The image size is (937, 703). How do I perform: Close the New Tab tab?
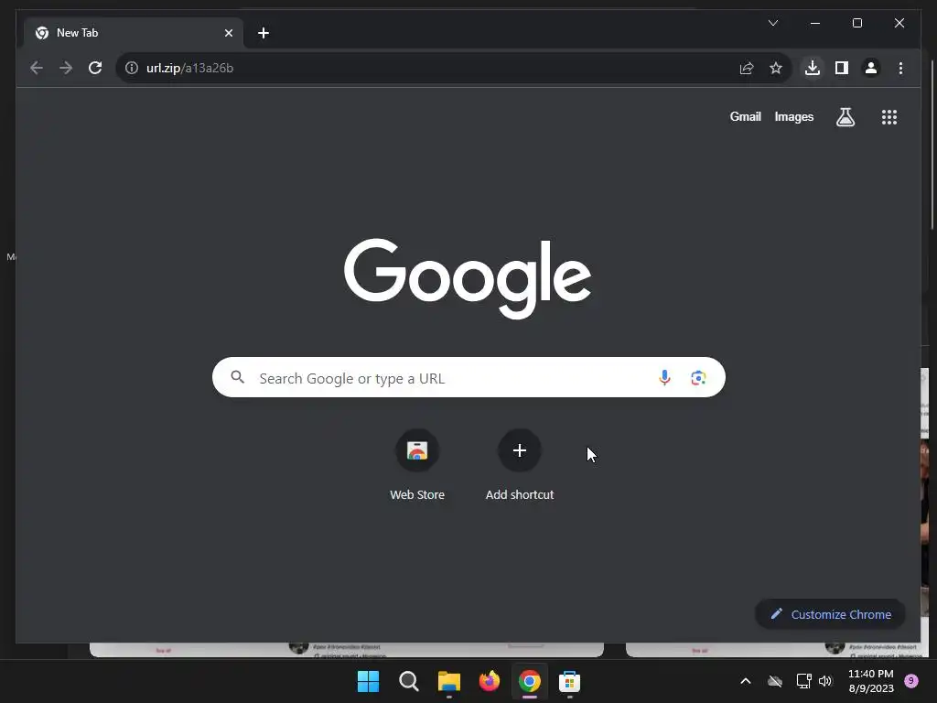(228, 33)
